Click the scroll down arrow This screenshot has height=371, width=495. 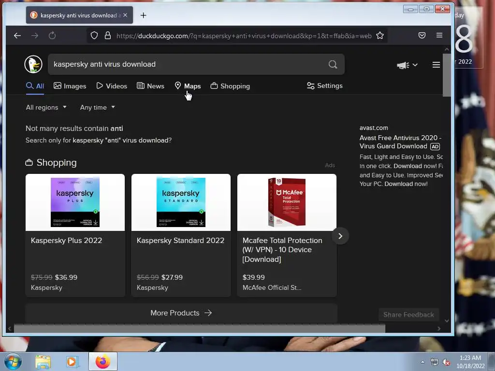447,321
